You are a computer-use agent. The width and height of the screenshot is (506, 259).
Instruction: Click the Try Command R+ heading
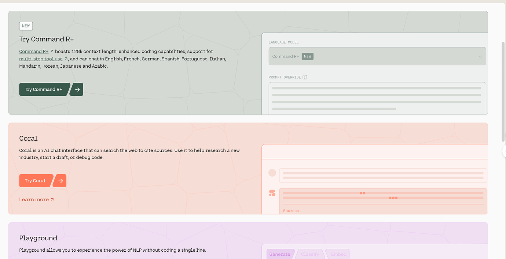47,39
